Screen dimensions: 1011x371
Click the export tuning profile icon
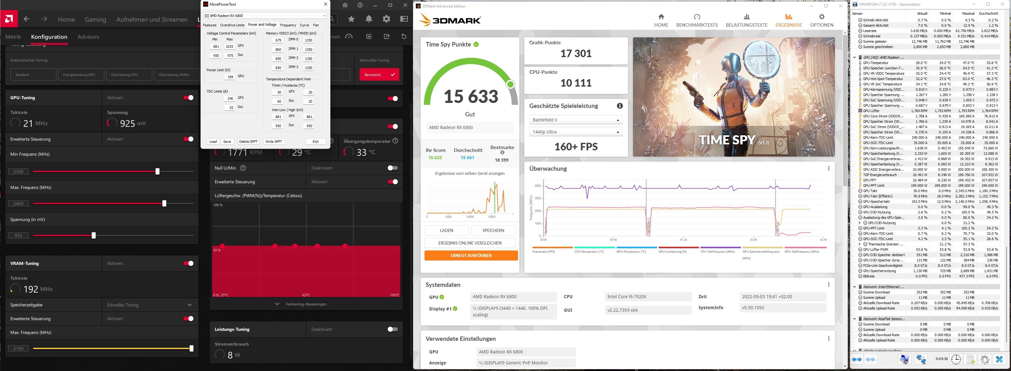coord(387,36)
